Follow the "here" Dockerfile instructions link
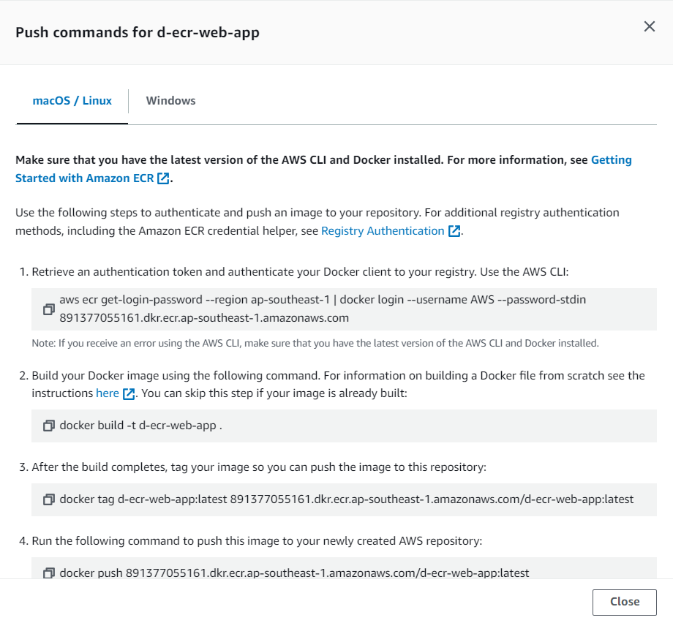This screenshot has width=673, height=623. (x=107, y=393)
